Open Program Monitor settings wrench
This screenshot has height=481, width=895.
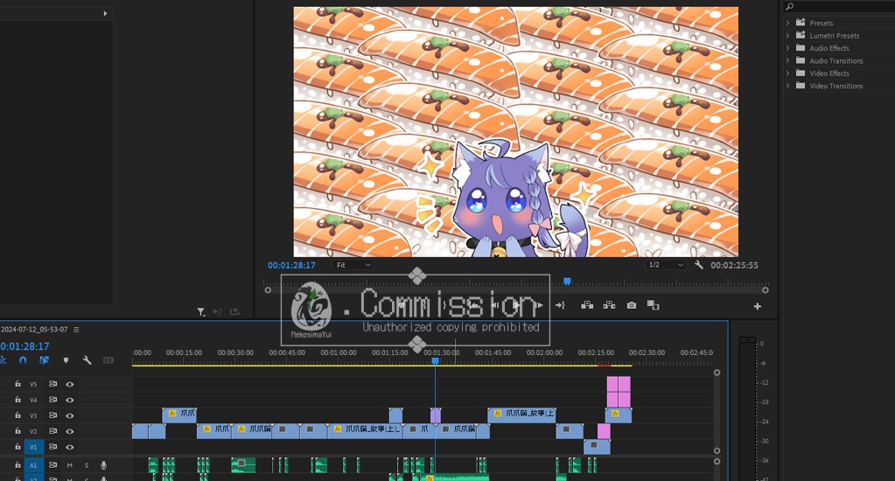coord(698,265)
